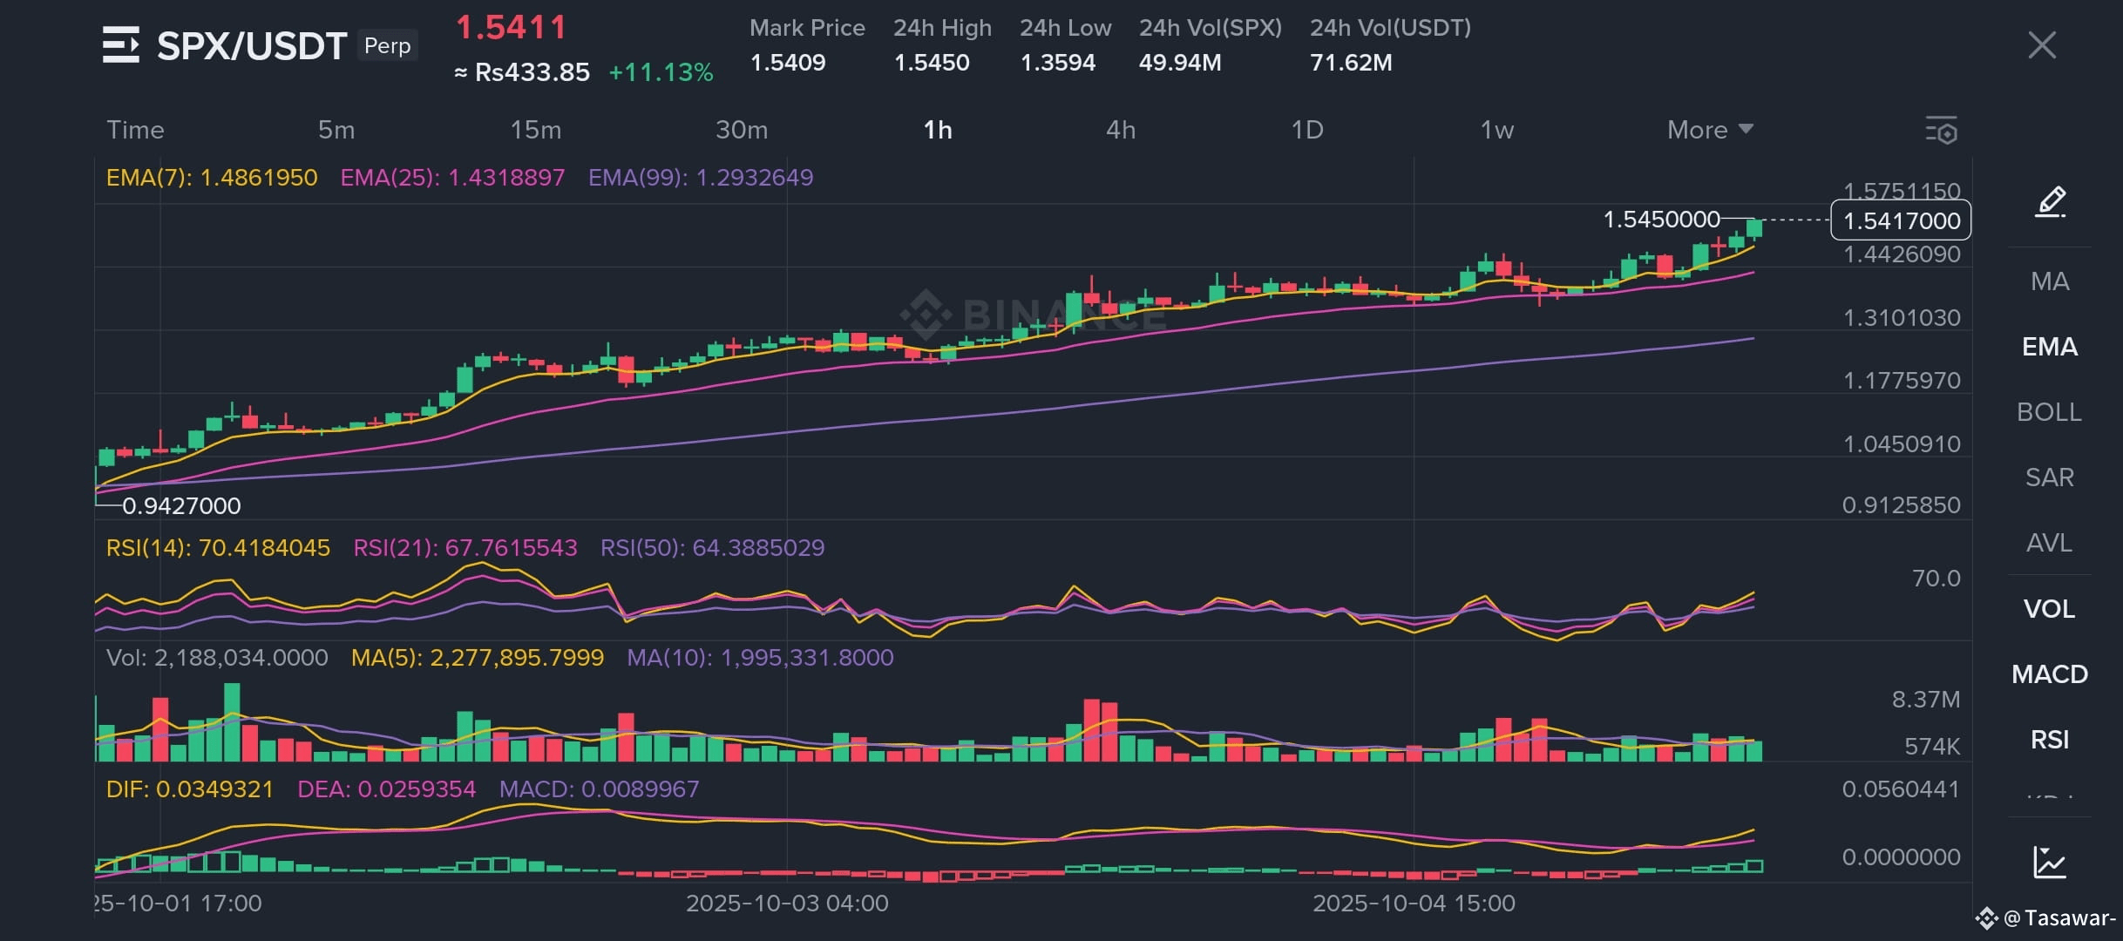Select the 15m timeframe
Screen dimensions: 2123x941
[536, 130]
